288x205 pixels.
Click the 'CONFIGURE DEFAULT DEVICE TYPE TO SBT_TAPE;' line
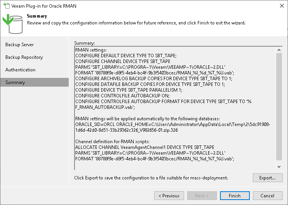126,56
